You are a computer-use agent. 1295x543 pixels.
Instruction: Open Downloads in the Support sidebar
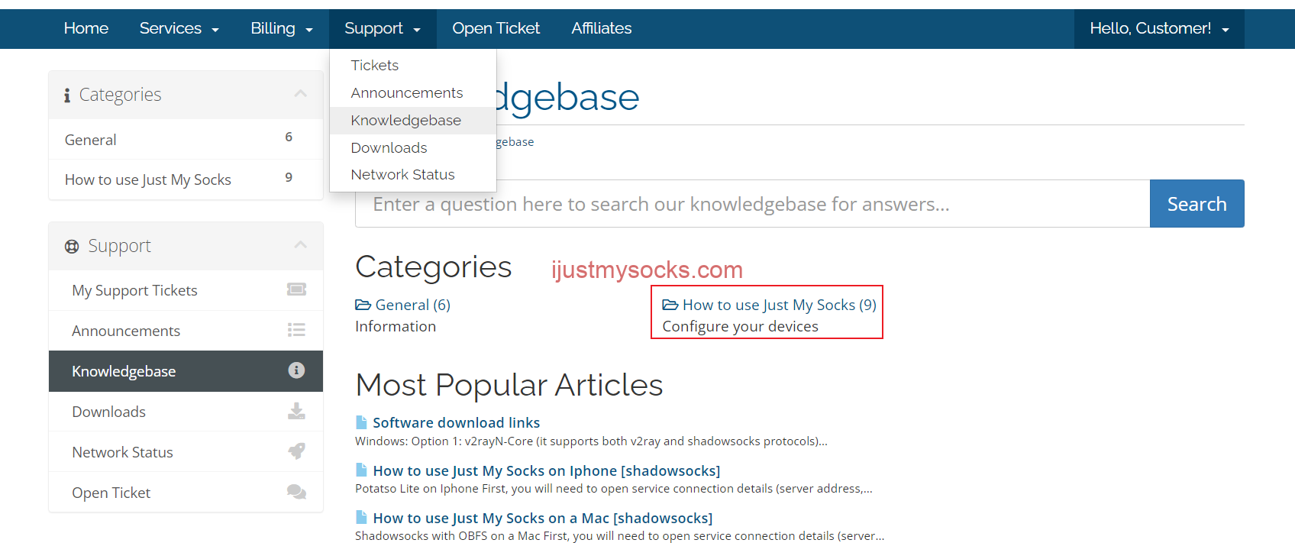click(x=186, y=412)
